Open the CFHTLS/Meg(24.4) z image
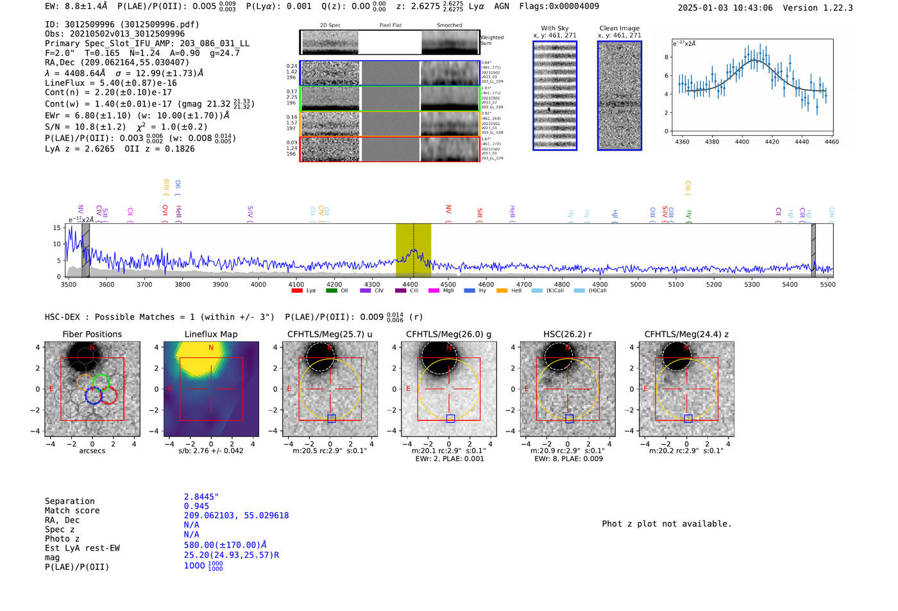Screen dimensions: 898x611 tap(686, 389)
